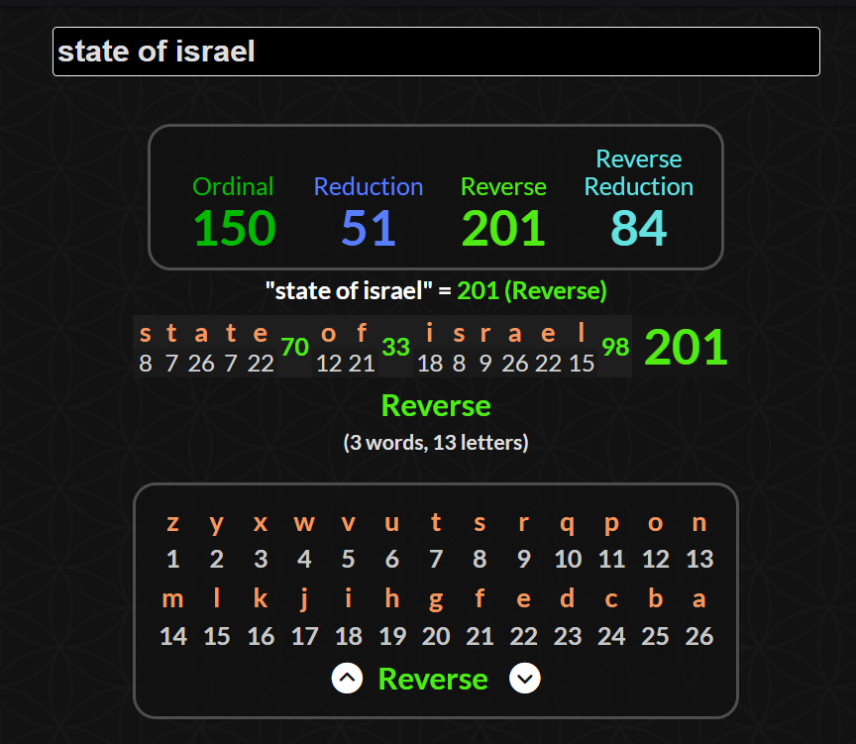Image resolution: width=856 pixels, height=744 pixels.
Task: Select the Reverse Reduction value 84
Action: 639,228
